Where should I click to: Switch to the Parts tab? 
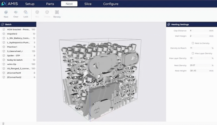coord(50,4)
